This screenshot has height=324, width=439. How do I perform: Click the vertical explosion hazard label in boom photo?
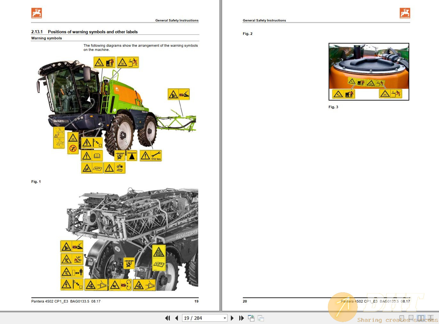pyautogui.click(x=159, y=258)
